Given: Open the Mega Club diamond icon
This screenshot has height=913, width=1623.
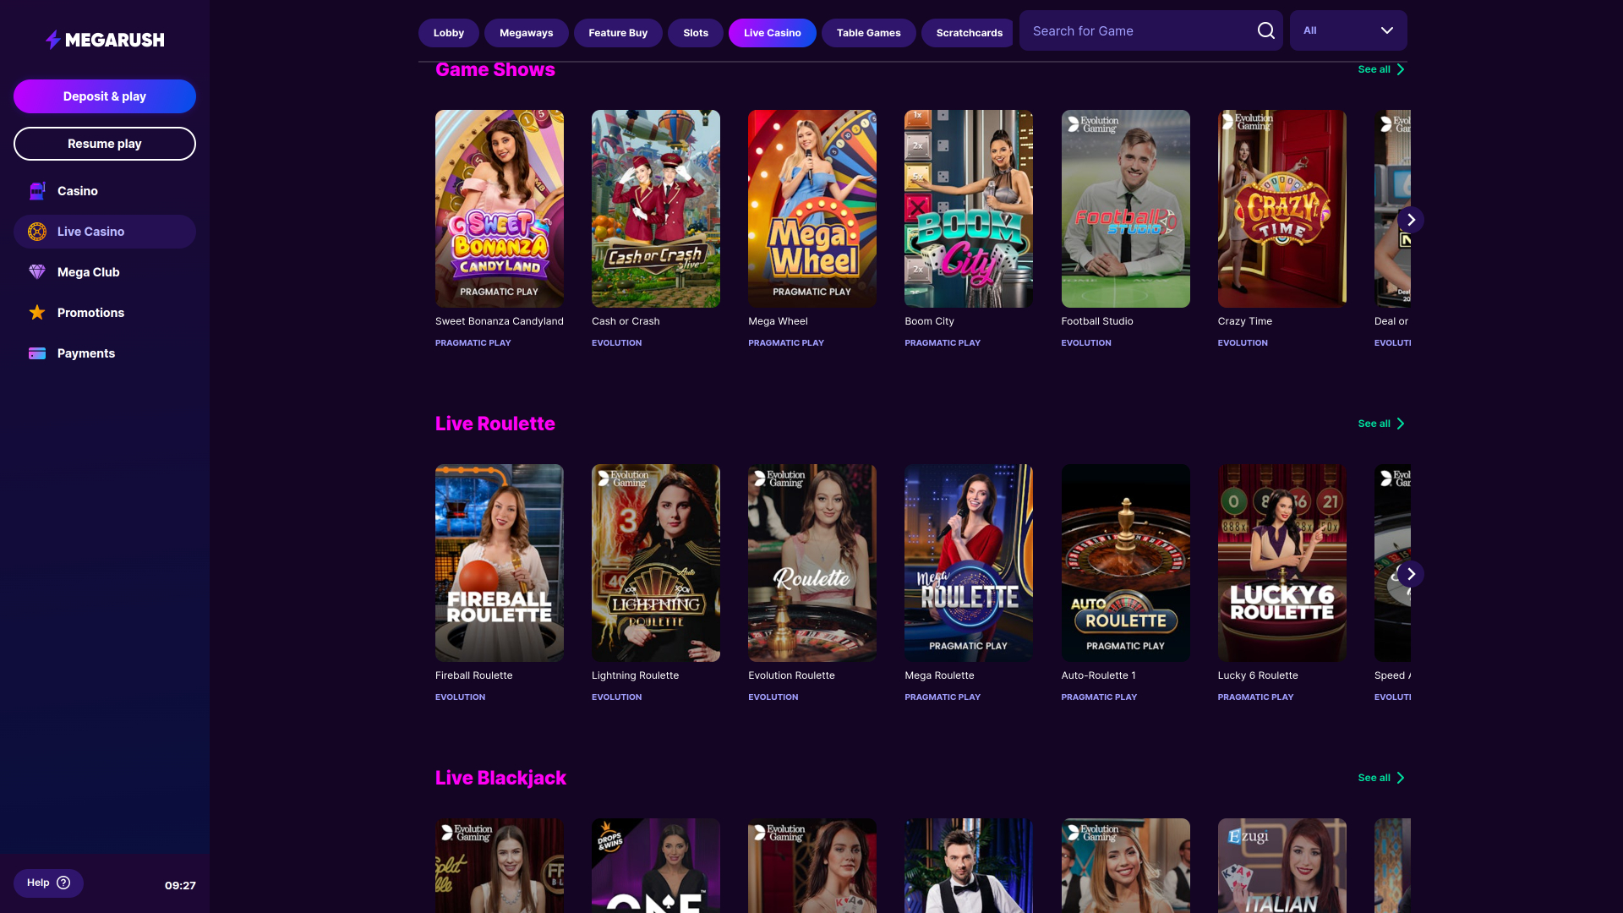Looking at the screenshot, I should coord(36,271).
